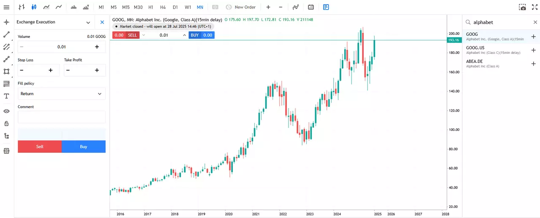Image resolution: width=540 pixels, height=218 pixels.
Task: Toggle the order form panel icon
Action: tap(326, 7)
